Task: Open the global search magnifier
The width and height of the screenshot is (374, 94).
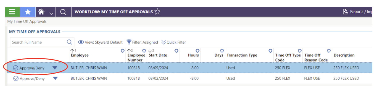Action: click(x=64, y=12)
